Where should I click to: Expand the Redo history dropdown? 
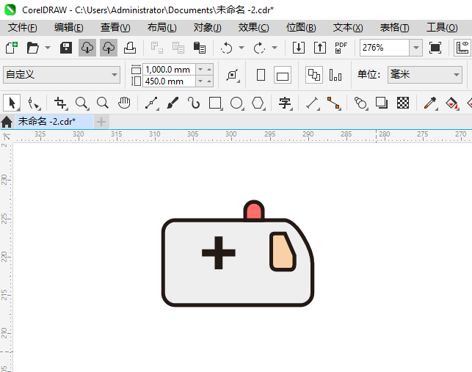275,48
